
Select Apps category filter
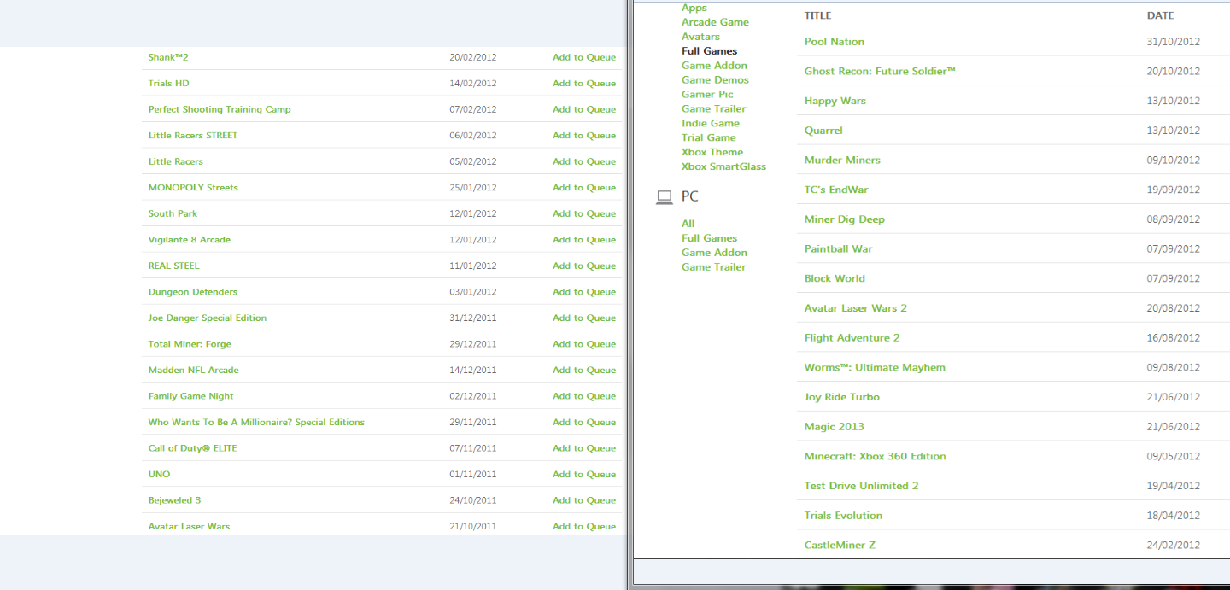tap(694, 8)
